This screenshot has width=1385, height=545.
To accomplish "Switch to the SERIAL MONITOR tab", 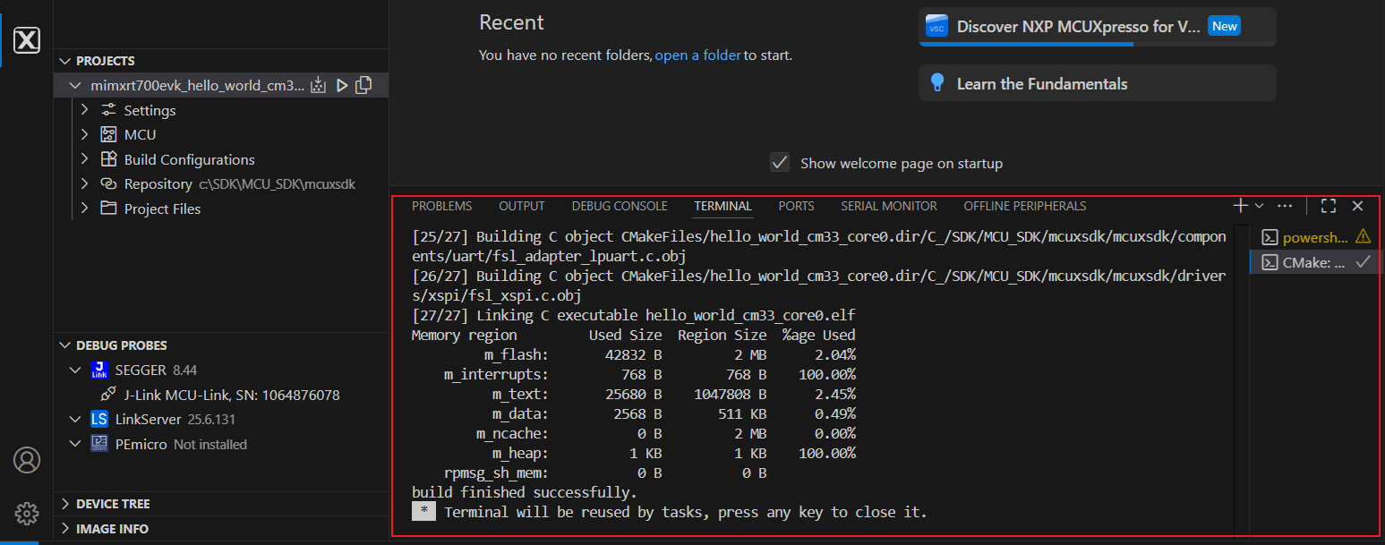I will (888, 206).
